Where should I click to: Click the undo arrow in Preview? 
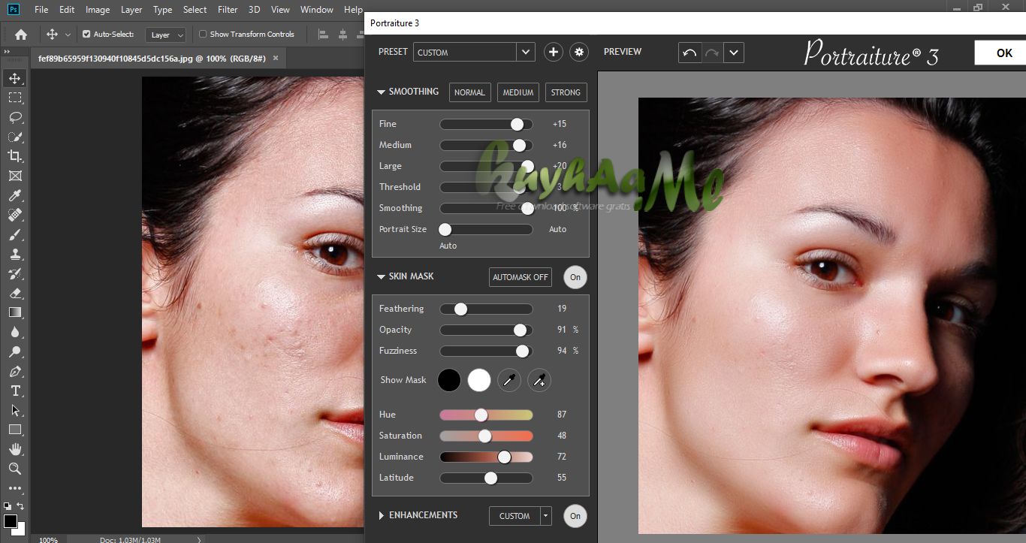[x=690, y=53]
